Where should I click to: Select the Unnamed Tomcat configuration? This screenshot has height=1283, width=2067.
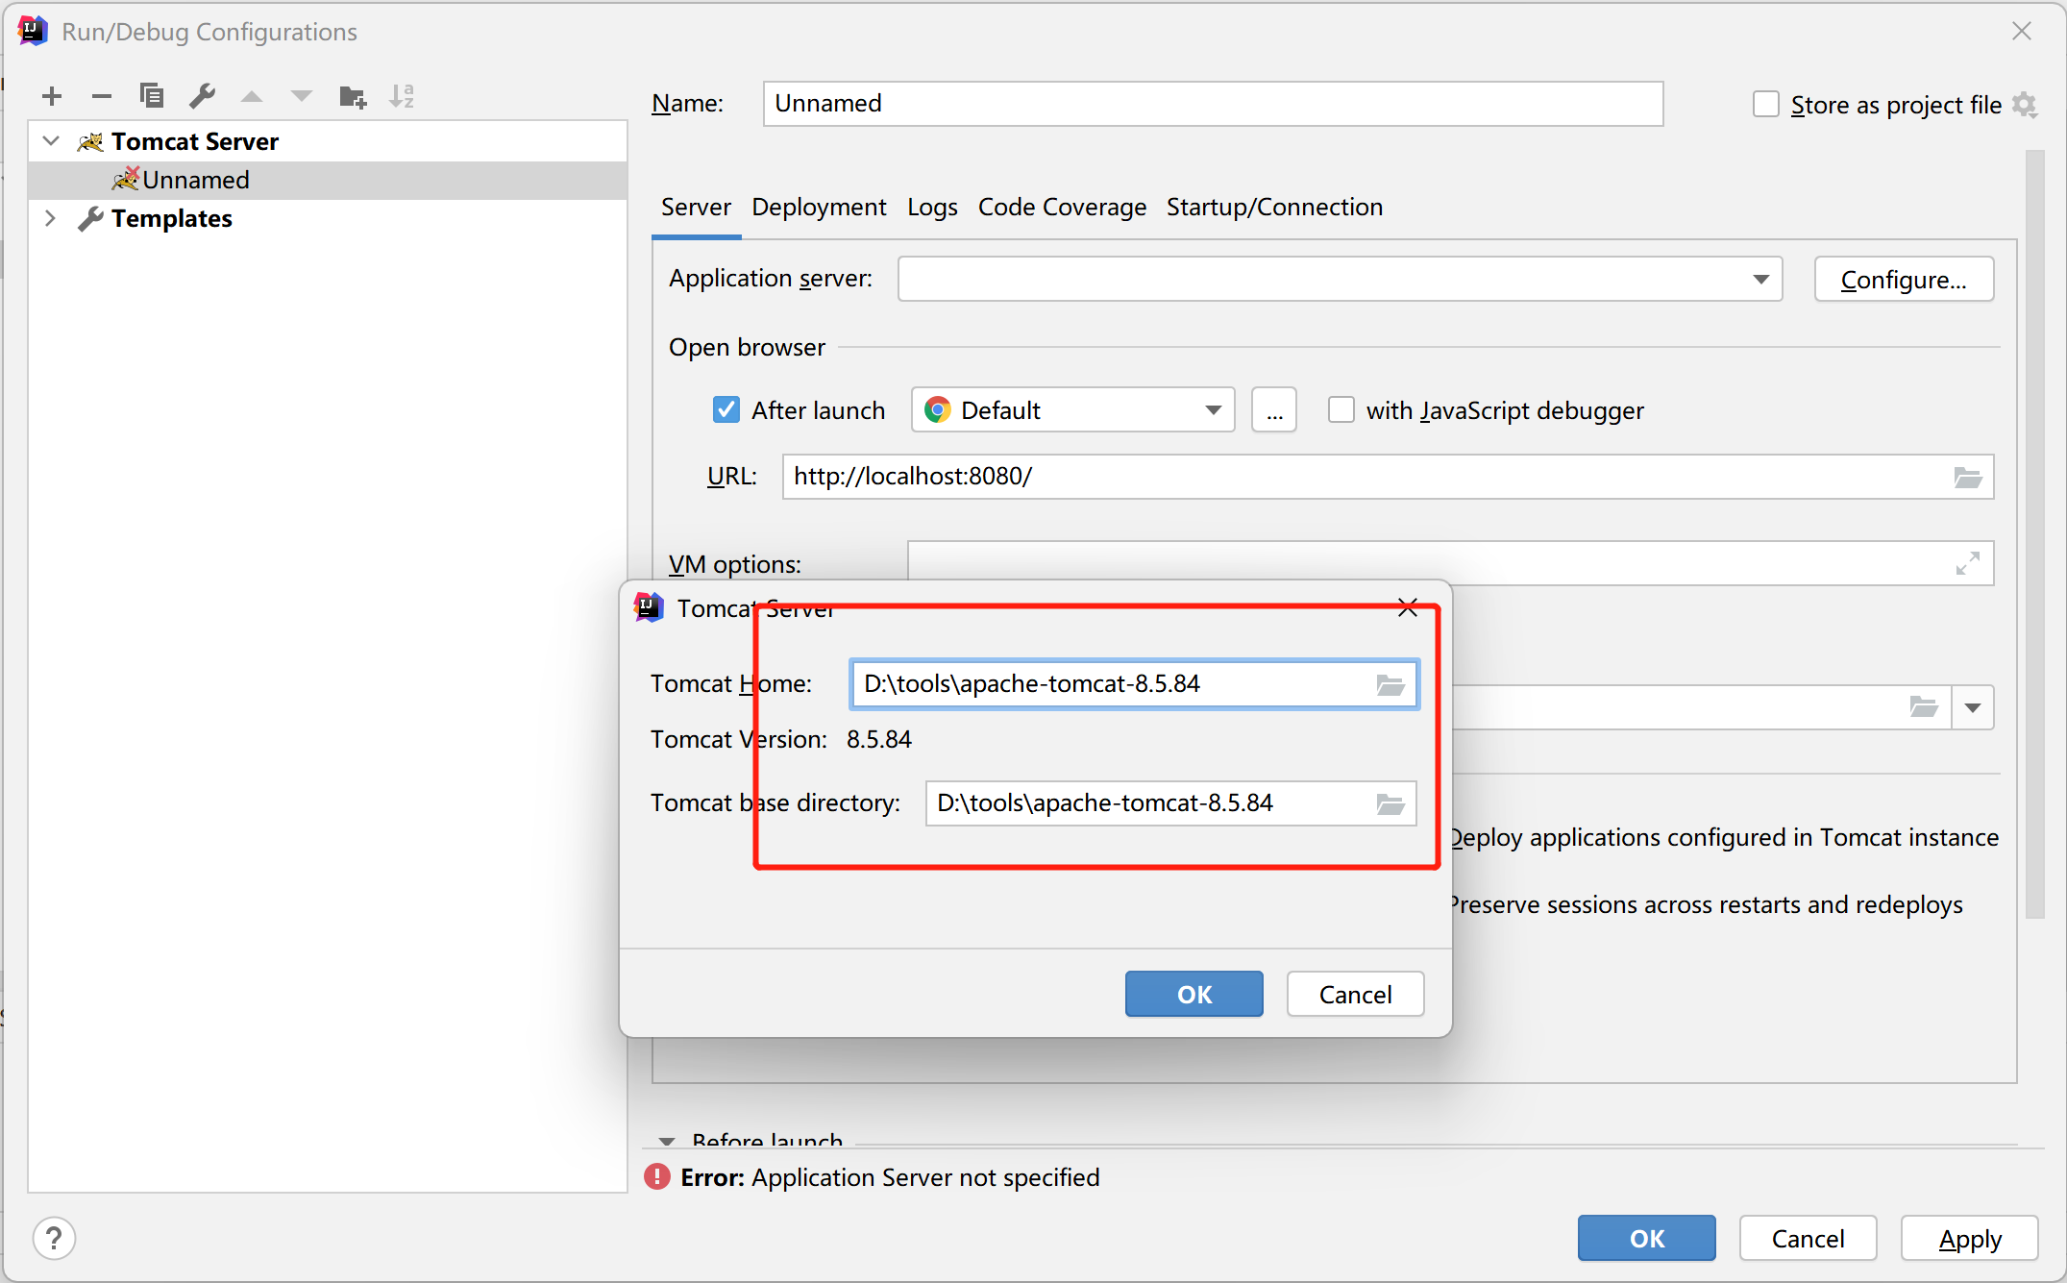pyautogui.click(x=328, y=180)
